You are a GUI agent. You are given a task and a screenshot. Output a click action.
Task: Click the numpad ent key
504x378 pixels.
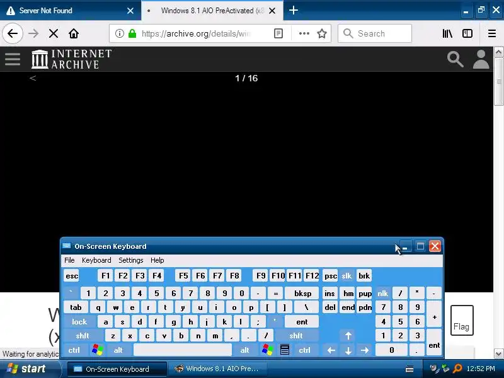(434, 343)
